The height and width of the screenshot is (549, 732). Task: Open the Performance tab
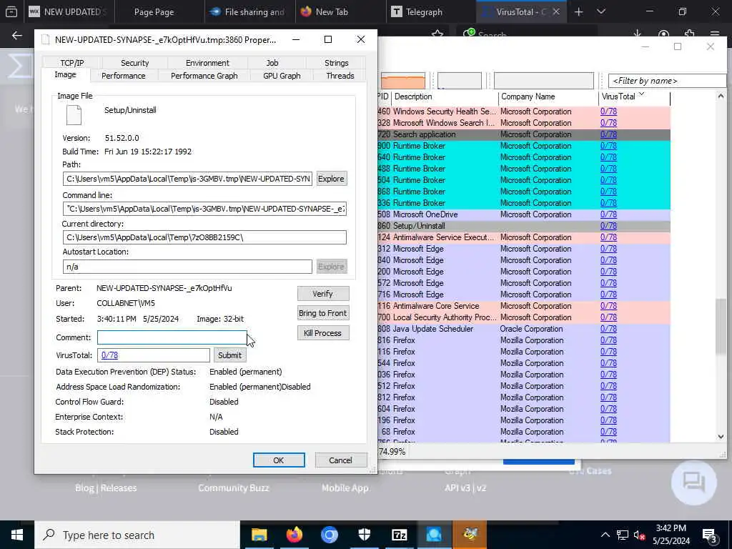[x=123, y=76]
